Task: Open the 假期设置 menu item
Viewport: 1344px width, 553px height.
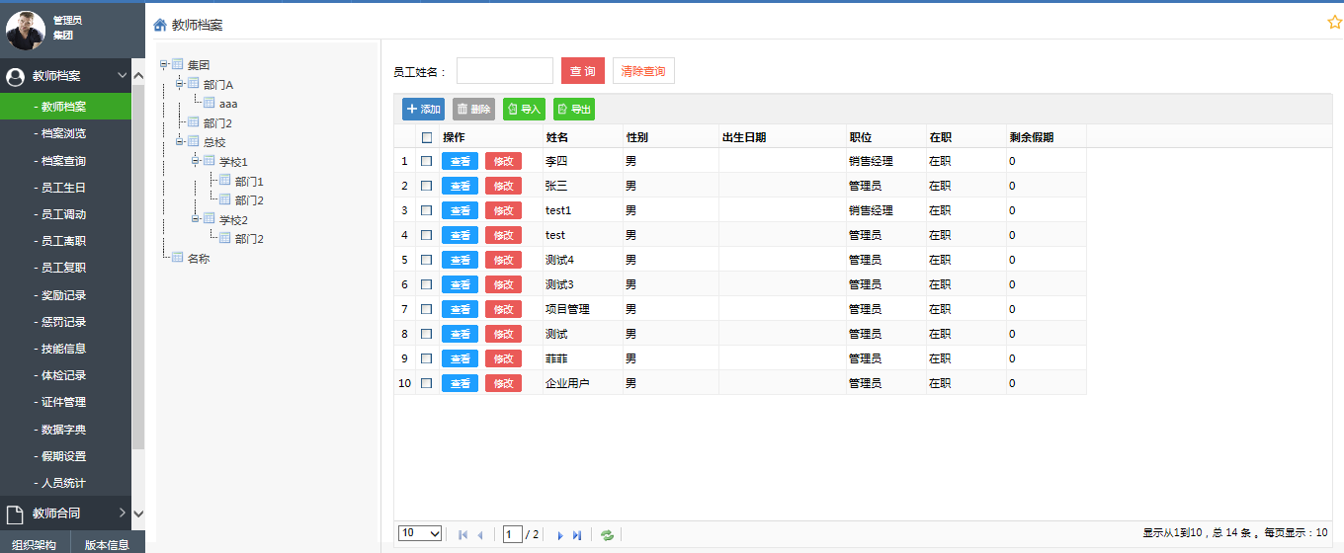Action: (65, 456)
